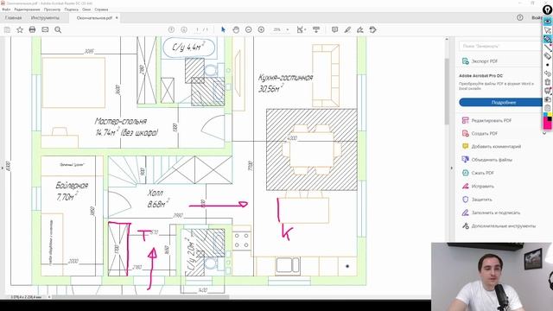Open the scrolling mode page display icon
Image resolution: width=553 pixels, height=311 pixels.
(x=316, y=30)
